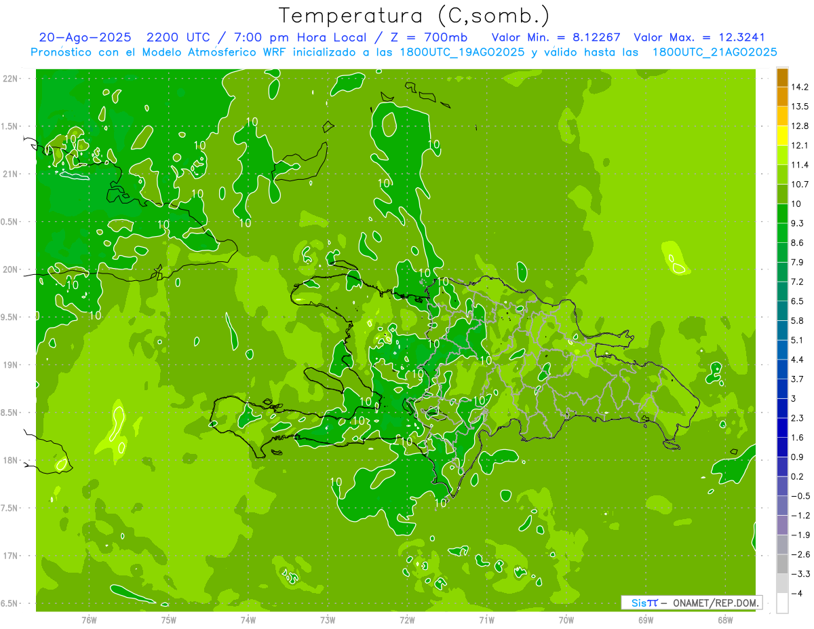Click the colorbar value '9.3'

(x=798, y=223)
